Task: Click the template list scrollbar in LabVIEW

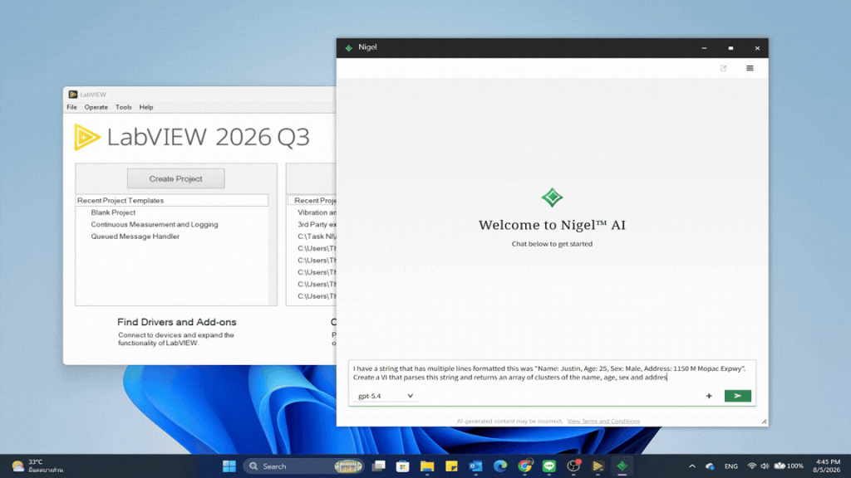Action: 273,250
